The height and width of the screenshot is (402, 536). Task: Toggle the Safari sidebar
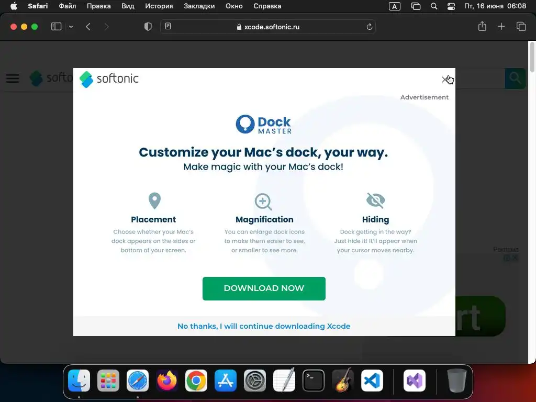(56, 27)
